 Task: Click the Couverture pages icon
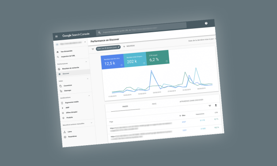pyautogui.click(x=61, y=86)
